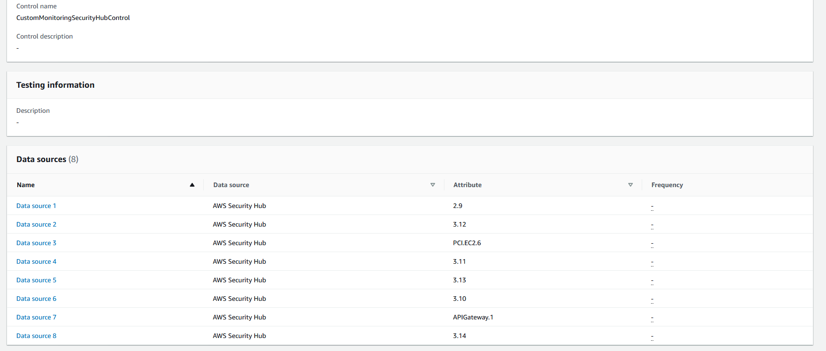This screenshot has width=826, height=351.
Task: Click the Control description label
Action: click(45, 36)
